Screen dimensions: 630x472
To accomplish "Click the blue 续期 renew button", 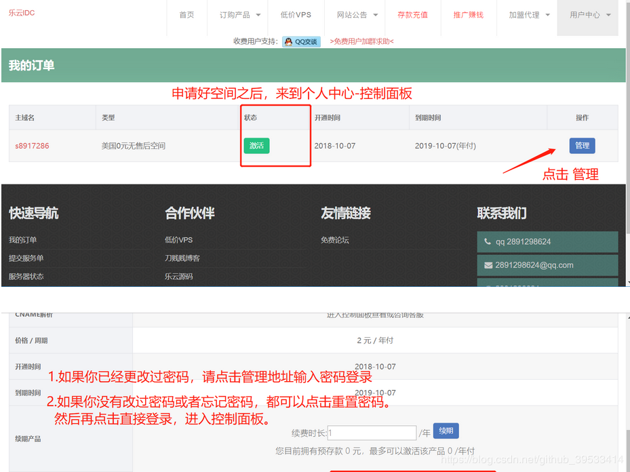I will (446, 431).
